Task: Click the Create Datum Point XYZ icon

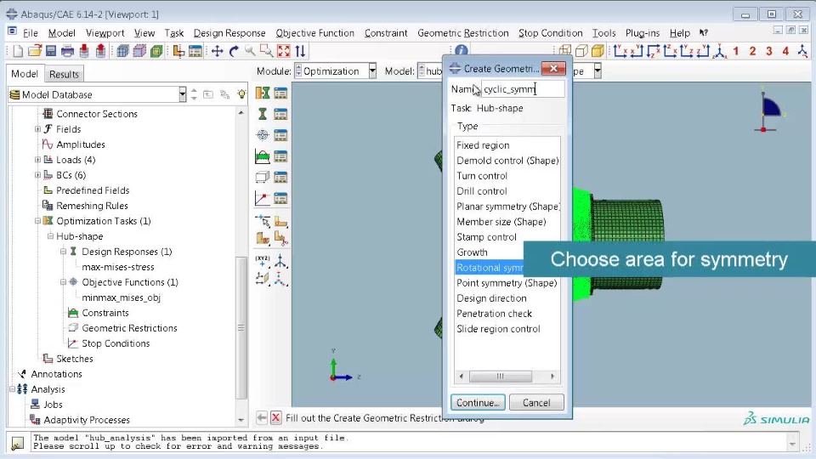Action: click(263, 260)
